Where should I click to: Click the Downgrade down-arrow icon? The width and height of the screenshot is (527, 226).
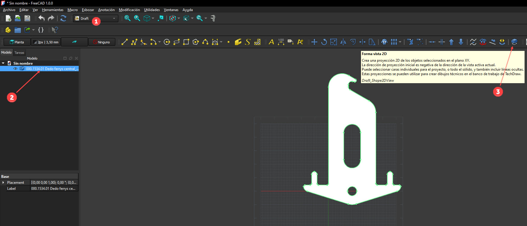point(461,42)
